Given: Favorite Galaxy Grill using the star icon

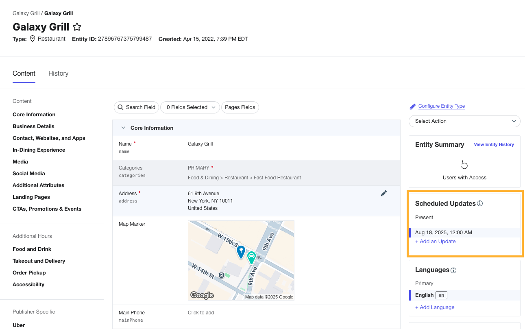Looking at the screenshot, I should pos(77,26).
